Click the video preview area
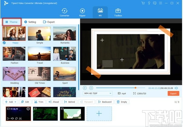This screenshot has height=127, width=183. point(131,52)
